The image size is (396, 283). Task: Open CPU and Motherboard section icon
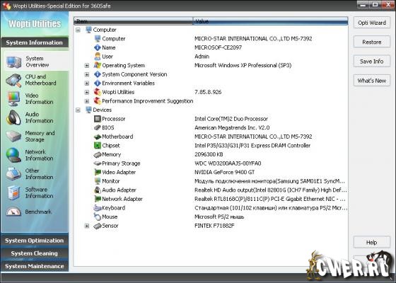[x=13, y=81]
